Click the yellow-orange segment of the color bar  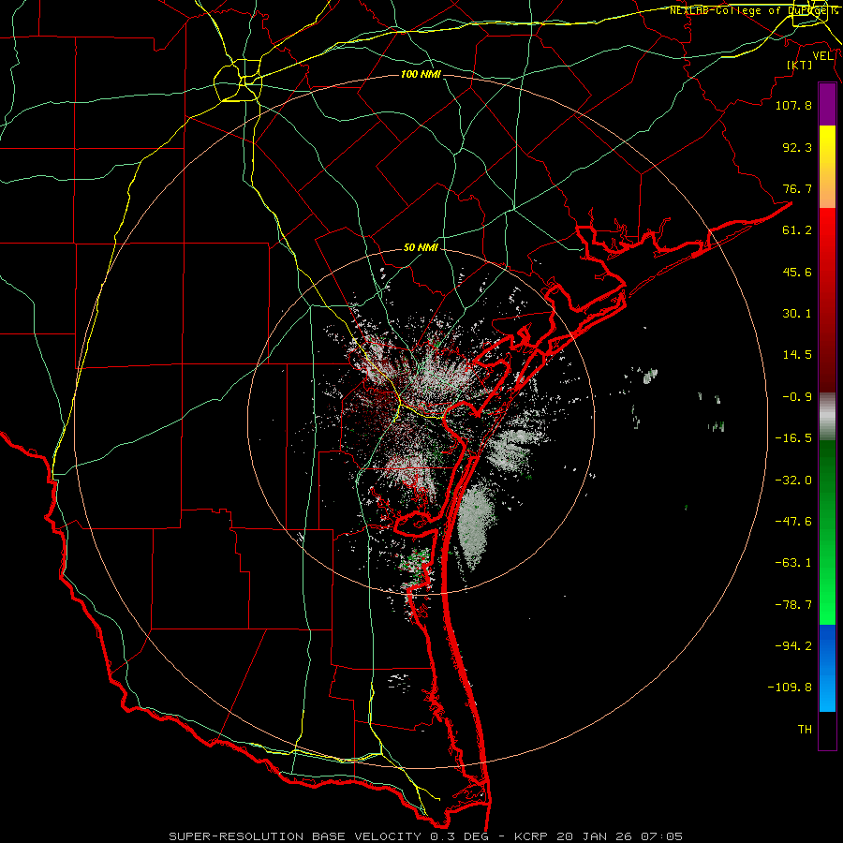827,167
